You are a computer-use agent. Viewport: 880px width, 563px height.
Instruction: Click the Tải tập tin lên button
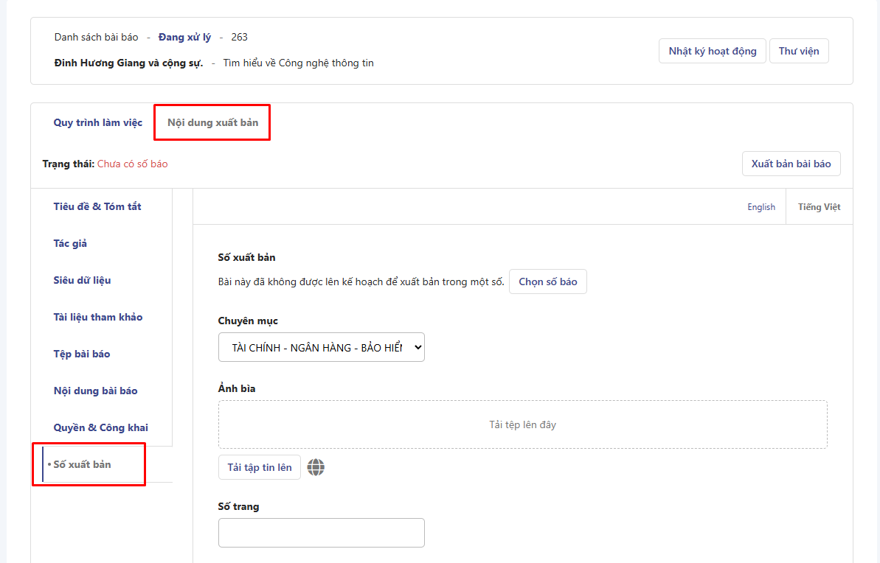point(259,467)
